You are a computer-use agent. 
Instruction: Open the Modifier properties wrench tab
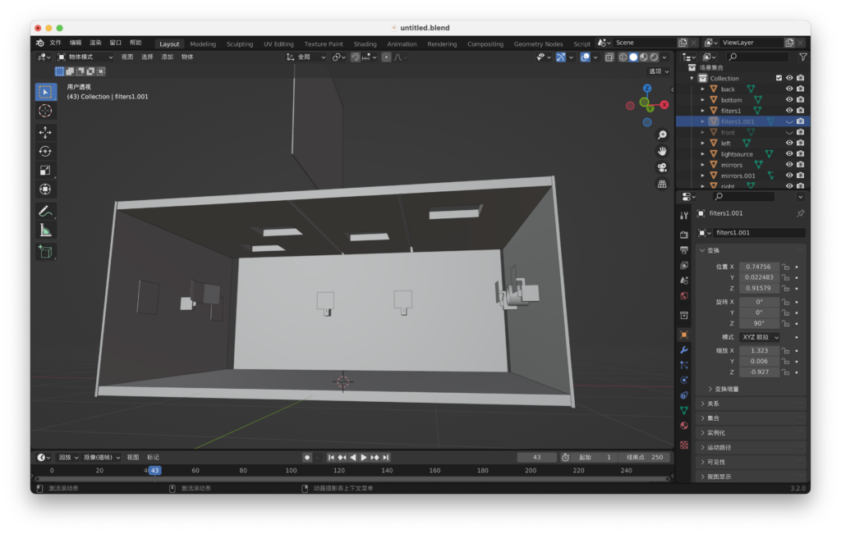(684, 349)
